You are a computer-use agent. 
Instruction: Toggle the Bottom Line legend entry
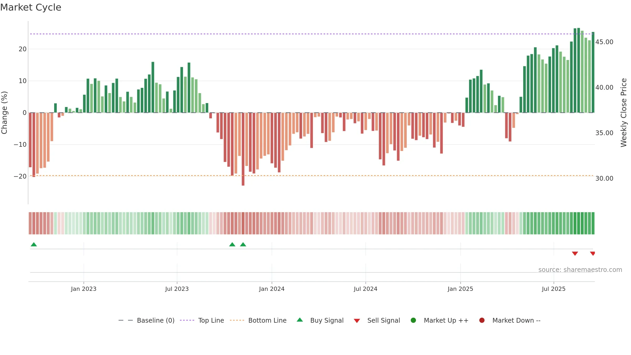[258, 320]
